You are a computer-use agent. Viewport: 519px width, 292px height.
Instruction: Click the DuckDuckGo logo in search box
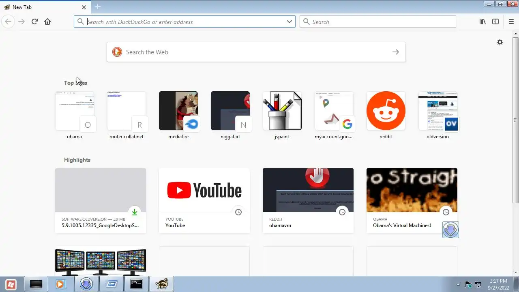117,52
